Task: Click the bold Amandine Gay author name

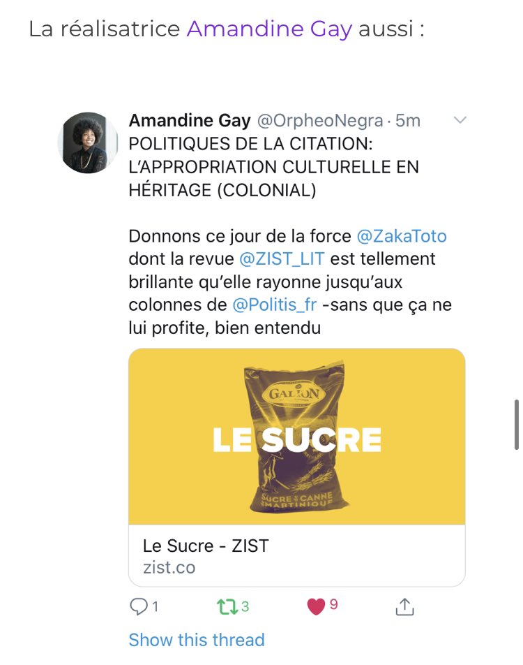Action: 190,121
